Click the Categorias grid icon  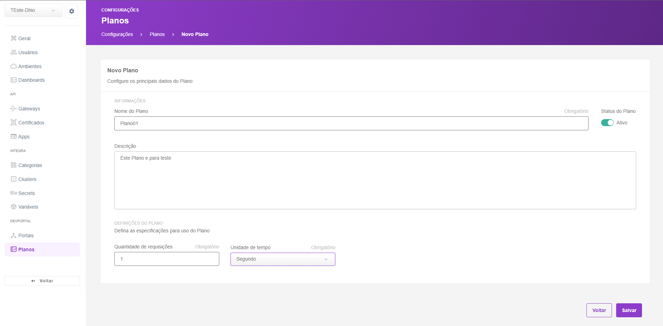(14, 165)
